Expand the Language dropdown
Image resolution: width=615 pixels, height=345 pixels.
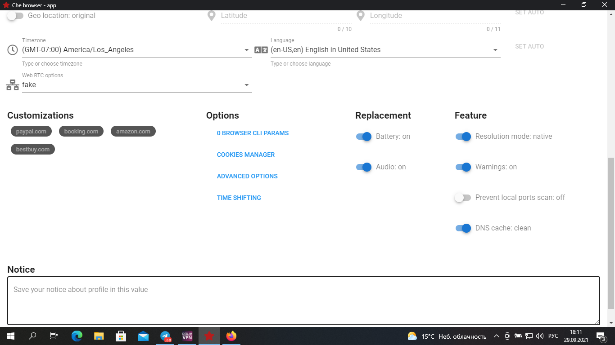[x=495, y=50]
